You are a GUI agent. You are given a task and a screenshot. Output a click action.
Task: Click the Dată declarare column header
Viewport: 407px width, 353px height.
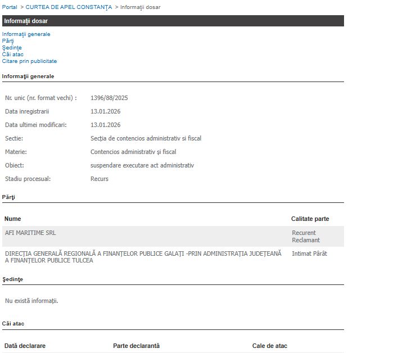pyautogui.click(x=25, y=346)
